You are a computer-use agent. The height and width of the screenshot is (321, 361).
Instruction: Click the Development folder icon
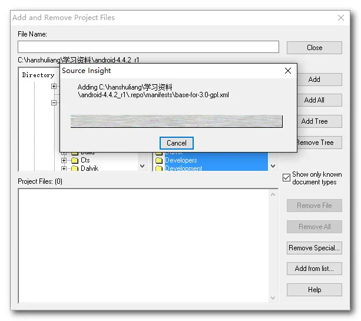[159, 168]
